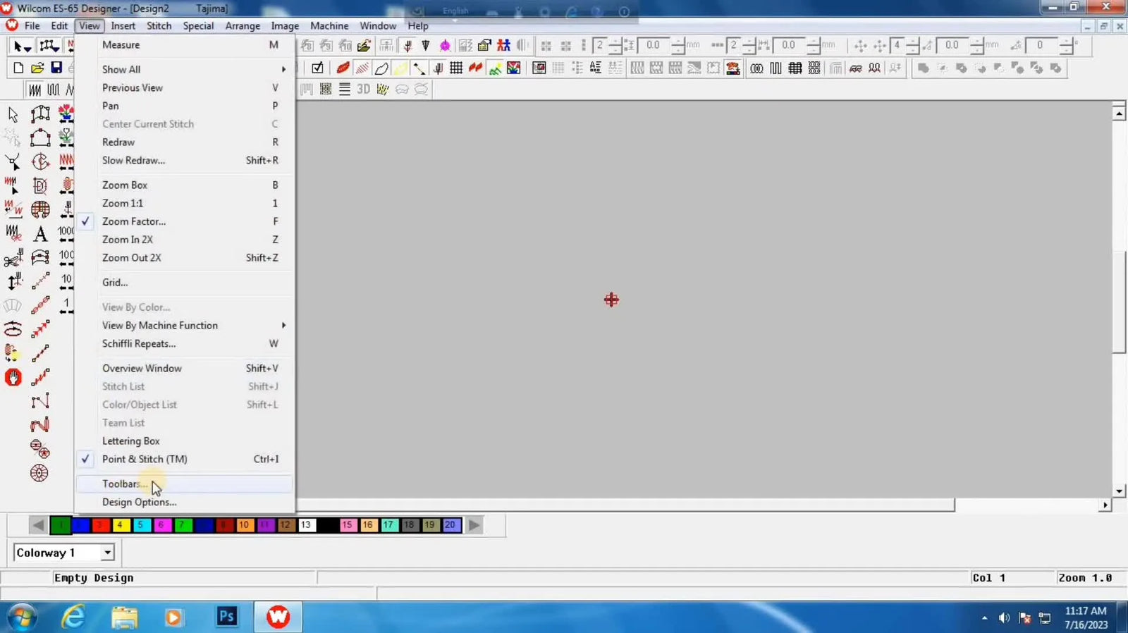Click the colorful picture bitmap icon

pos(514,68)
